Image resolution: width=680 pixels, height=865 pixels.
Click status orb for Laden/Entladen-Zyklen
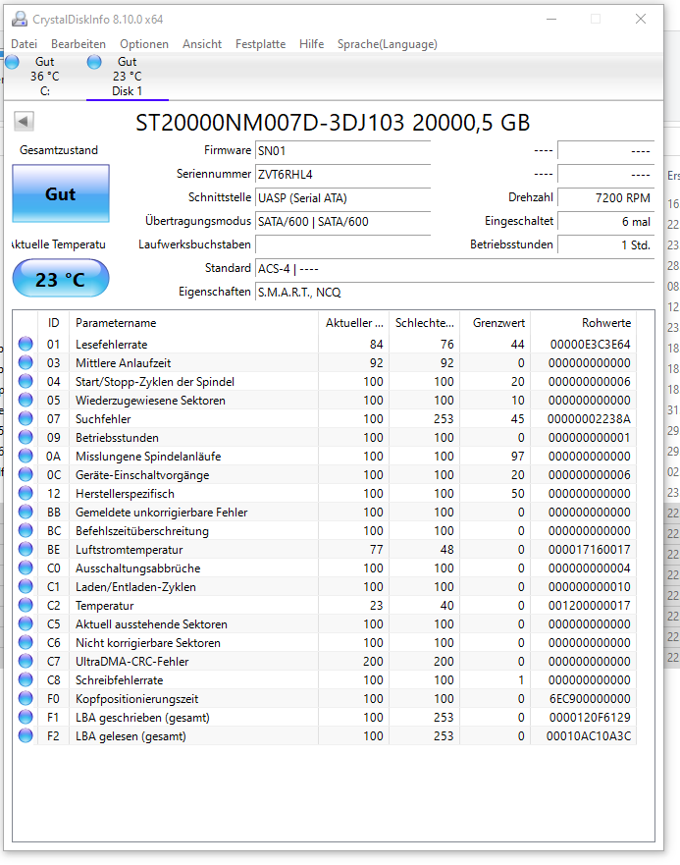click(x=26, y=586)
